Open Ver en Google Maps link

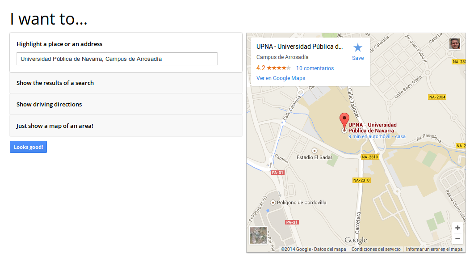tap(281, 78)
